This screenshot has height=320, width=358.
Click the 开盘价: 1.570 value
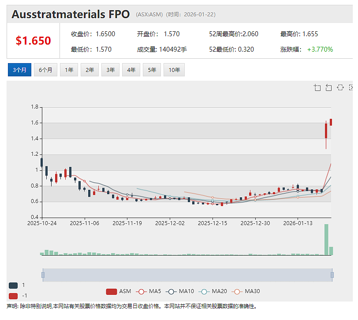(x=158, y=34)
